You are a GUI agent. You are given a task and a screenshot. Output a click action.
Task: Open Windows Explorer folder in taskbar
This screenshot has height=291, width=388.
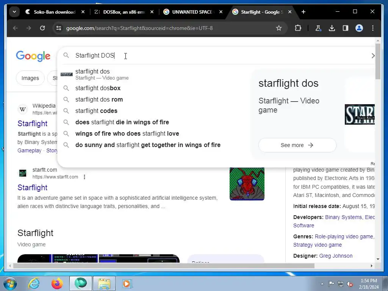coord(104,283)
